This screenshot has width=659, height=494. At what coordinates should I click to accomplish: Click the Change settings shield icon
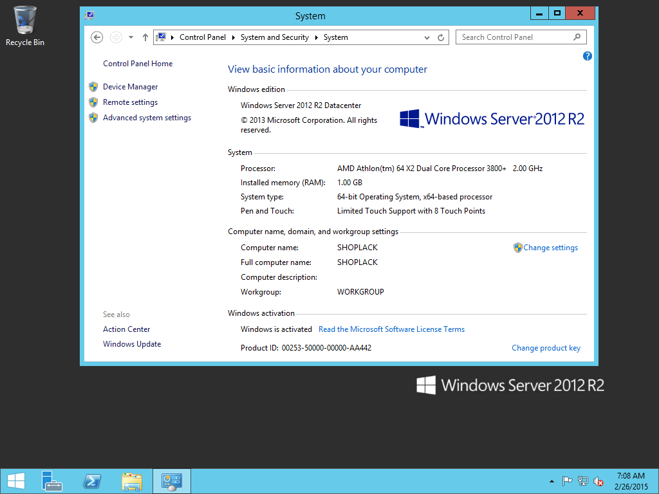(518, 248)
